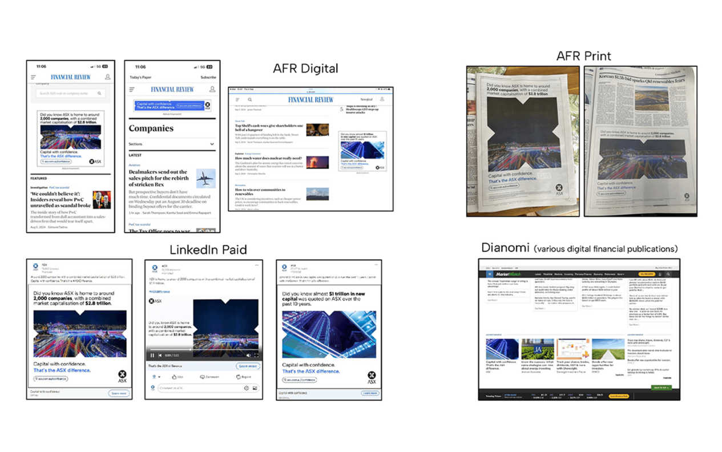Click Today's Paper link
722x452 pixels.
(140, 77)
